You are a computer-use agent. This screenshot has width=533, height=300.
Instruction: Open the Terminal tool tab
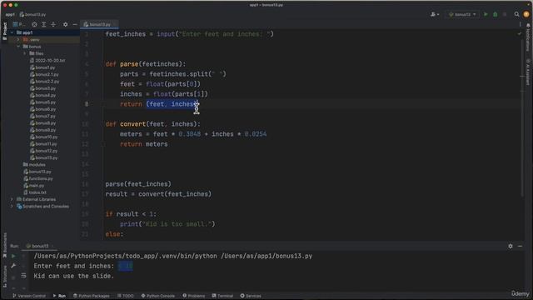pos(222,296)
